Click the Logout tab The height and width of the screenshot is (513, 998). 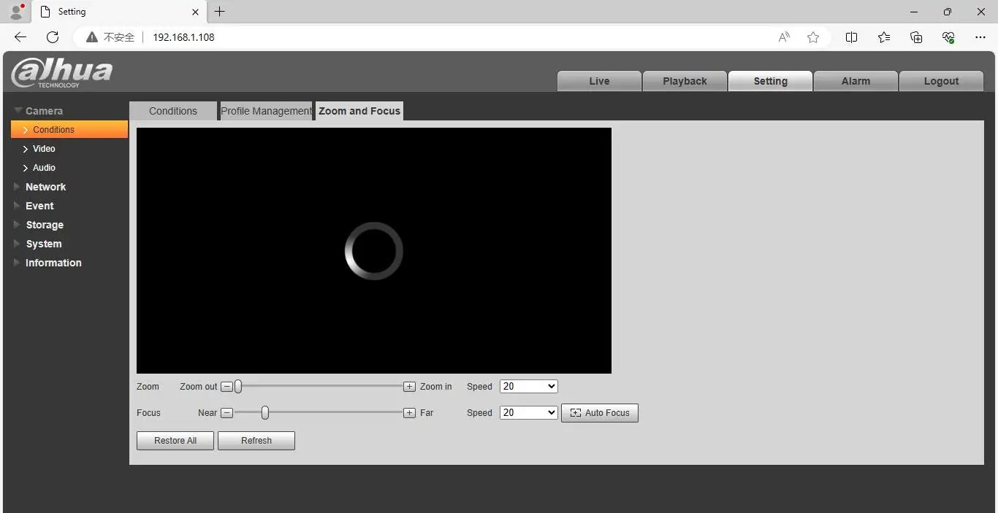941,81
